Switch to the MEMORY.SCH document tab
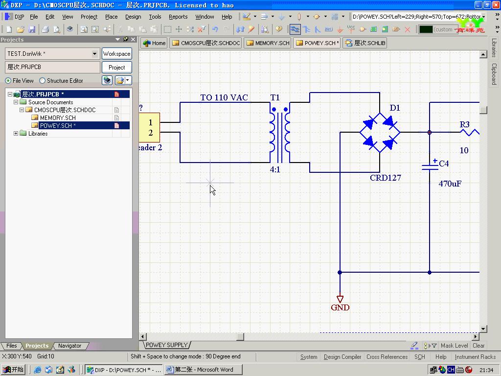501x376 pixels. pyautogui.click(x=268, y=43)
